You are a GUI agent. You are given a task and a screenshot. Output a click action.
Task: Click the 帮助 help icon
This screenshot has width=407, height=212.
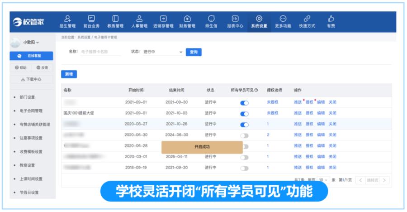tap(17, 67)
